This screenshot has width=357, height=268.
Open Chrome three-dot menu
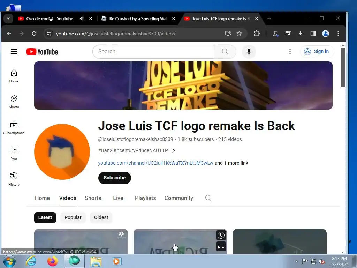[338, 33]
